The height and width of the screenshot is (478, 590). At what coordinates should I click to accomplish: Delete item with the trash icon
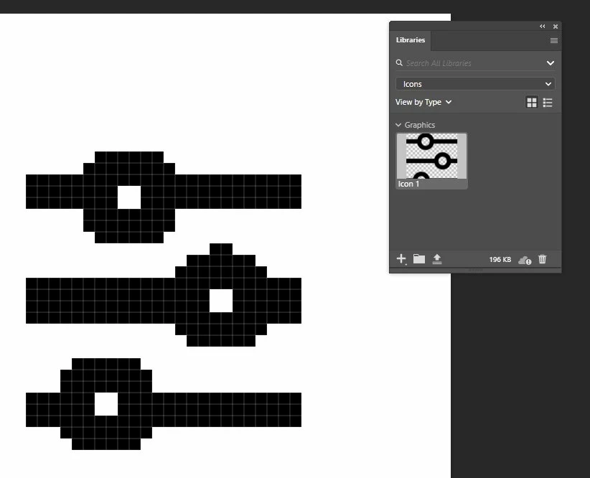point(542,259)
